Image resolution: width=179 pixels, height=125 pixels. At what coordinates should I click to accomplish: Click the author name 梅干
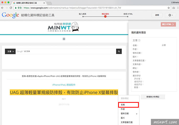tap(64, 99)
